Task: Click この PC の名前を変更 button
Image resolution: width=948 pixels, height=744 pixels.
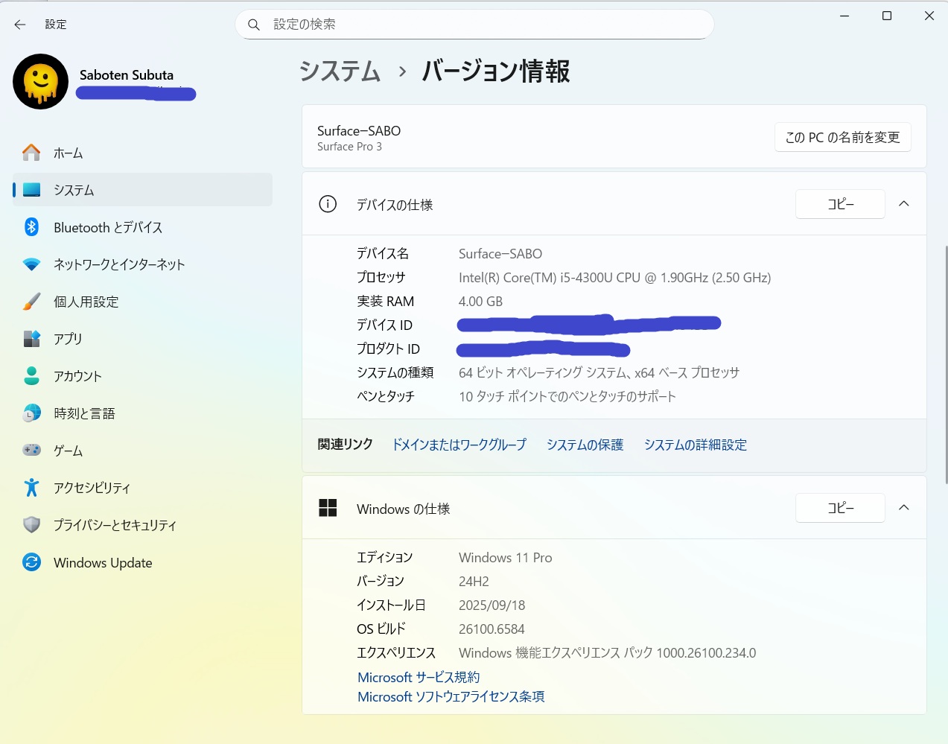Action: pos(843,137)
